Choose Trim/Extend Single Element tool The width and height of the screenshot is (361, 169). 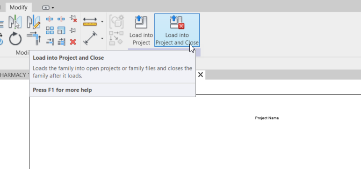tap(50, 42)
